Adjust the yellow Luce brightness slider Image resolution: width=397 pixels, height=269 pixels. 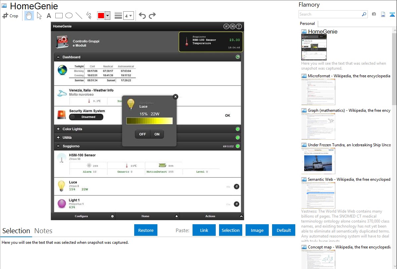point(149,121)
